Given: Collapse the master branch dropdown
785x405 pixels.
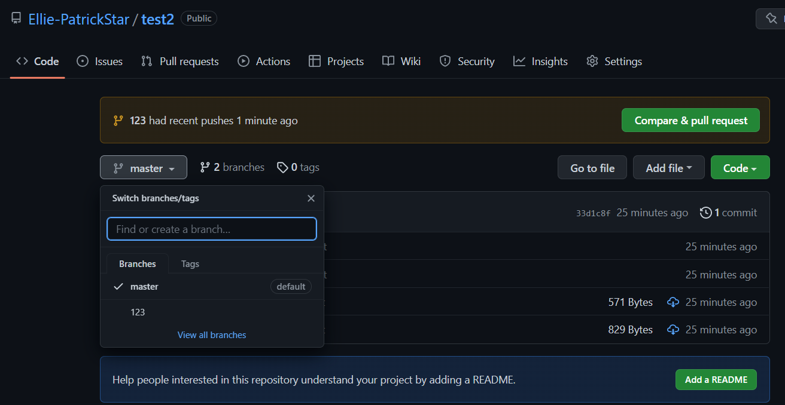Looking at the screenshot, I should coord(144,168).
